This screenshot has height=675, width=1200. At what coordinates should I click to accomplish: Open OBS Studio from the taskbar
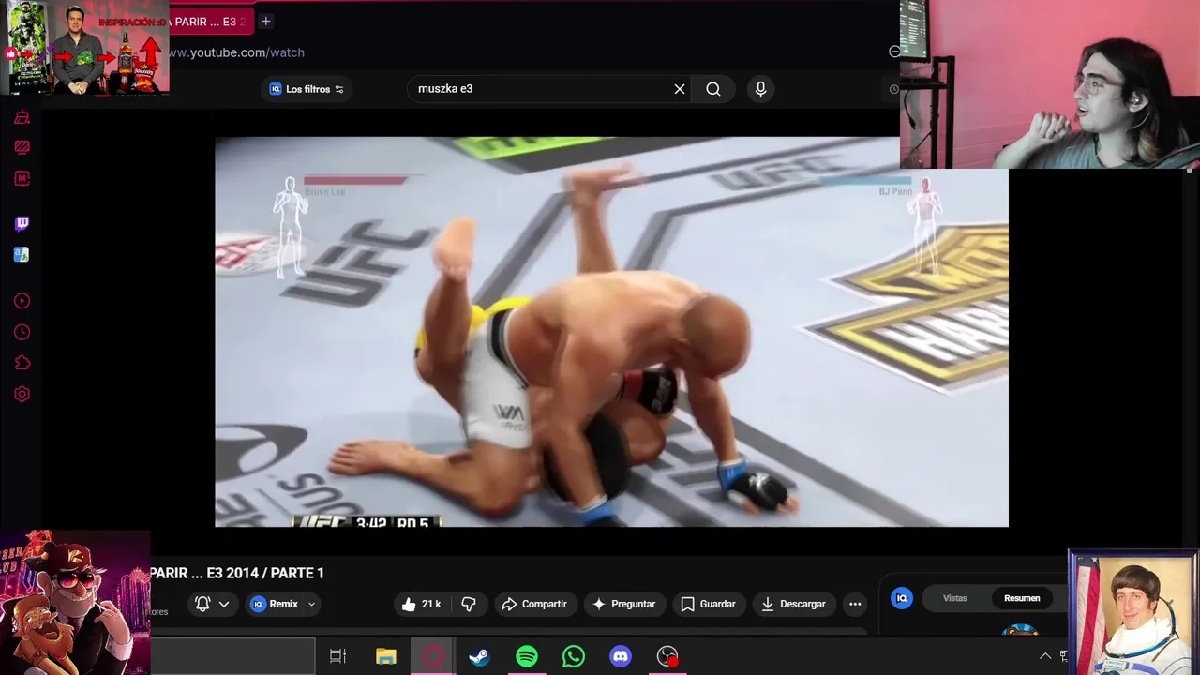(x=667, y=656)
